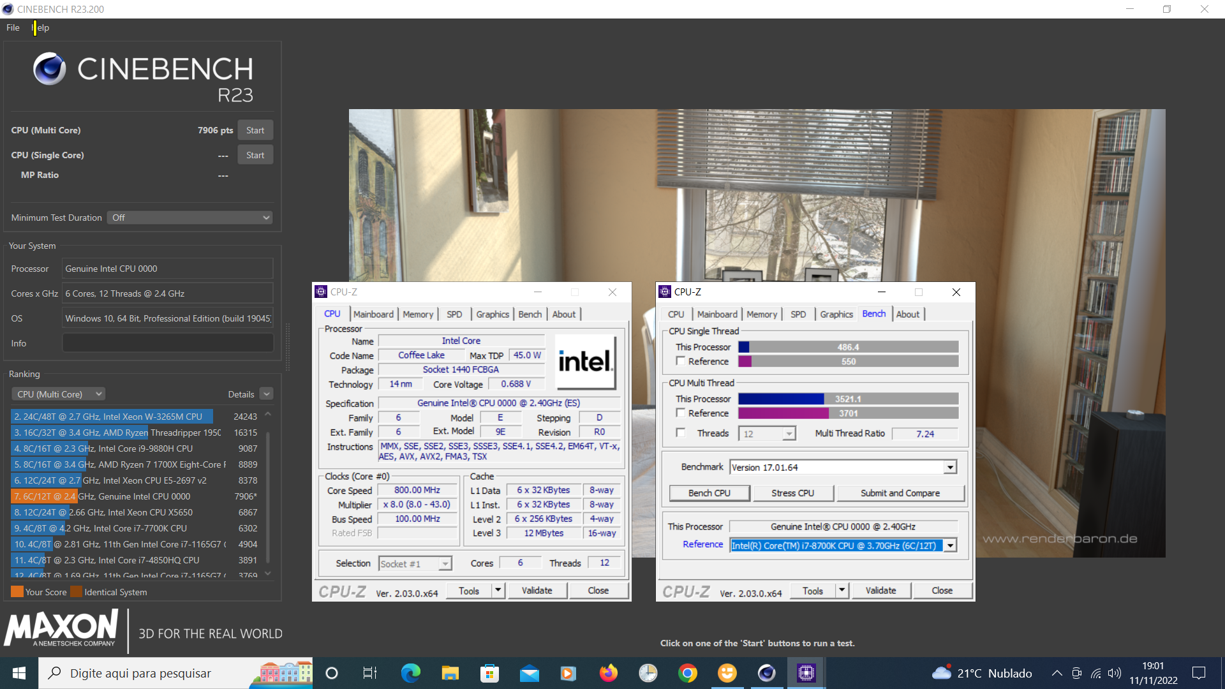Select ranking row Xeon W-3265M

135,417
